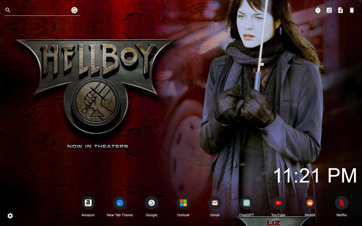
Task: Click the Amazon text label
Action: 88,215
